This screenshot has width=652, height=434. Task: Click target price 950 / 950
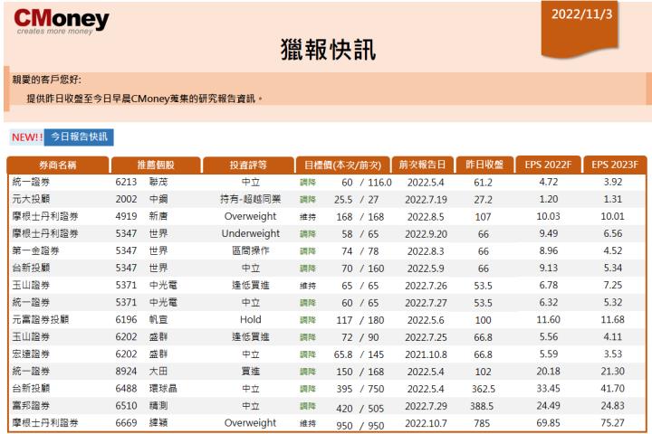coord(360,426)
